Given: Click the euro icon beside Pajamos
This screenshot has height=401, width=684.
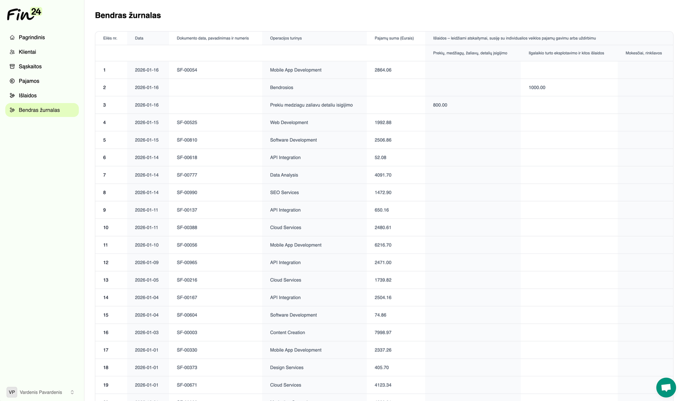Looking at the screenshot, I should pos(12,81).
